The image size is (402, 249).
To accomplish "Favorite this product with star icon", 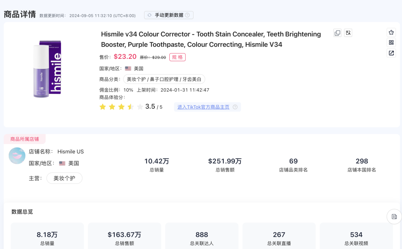I will click(x=391, y=32).
